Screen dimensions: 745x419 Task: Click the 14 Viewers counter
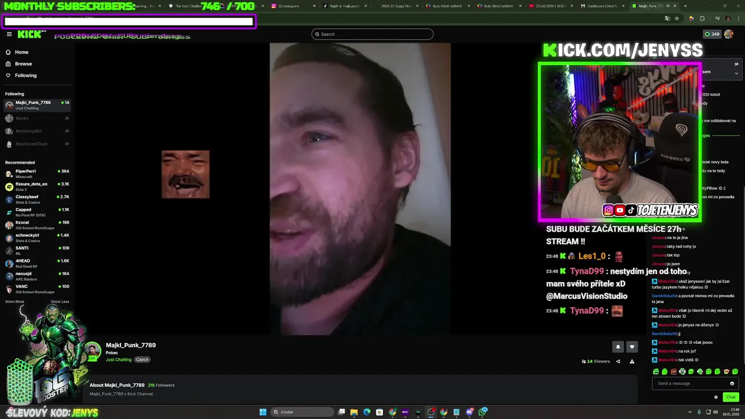[596, 361]
